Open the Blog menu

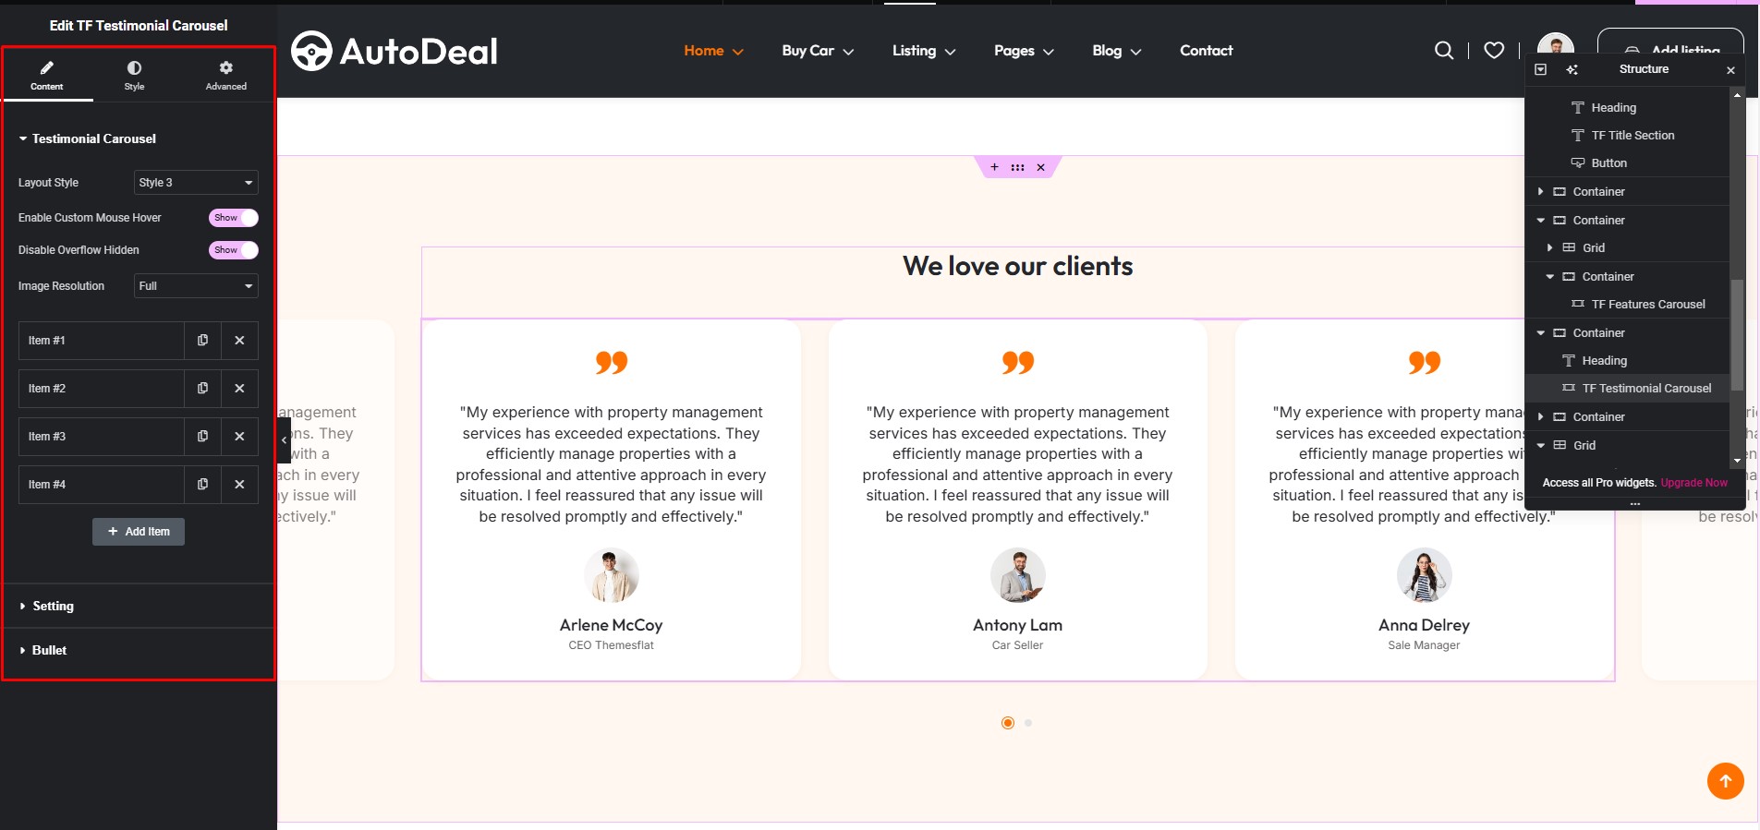point(1117,51)
